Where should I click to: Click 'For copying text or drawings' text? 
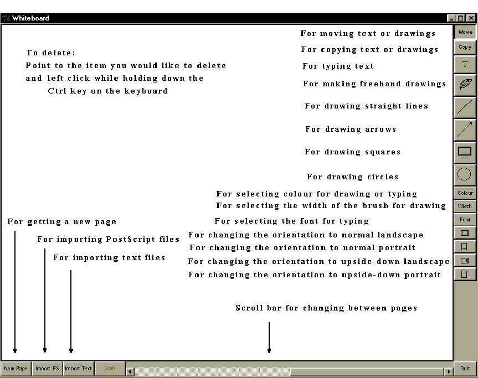369,50
